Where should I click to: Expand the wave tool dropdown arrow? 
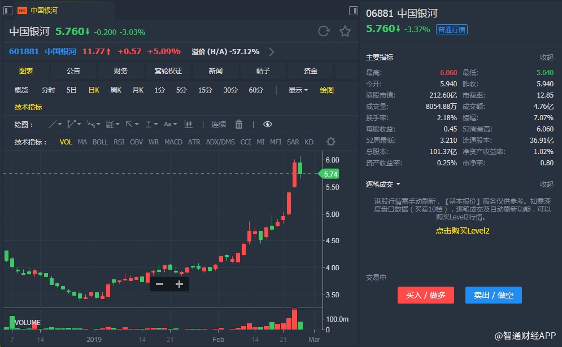click(98, 124)
